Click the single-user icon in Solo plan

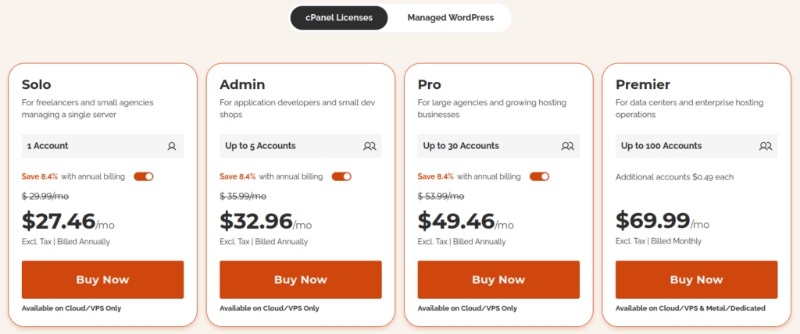(171, 146)
